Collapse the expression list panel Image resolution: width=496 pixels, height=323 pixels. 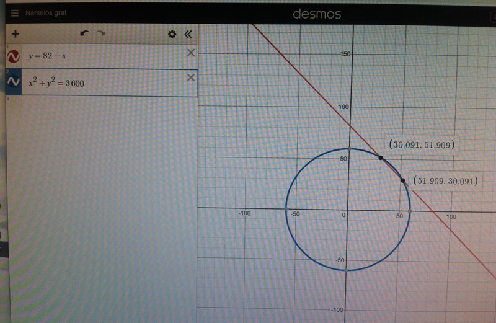coord(188,35)
